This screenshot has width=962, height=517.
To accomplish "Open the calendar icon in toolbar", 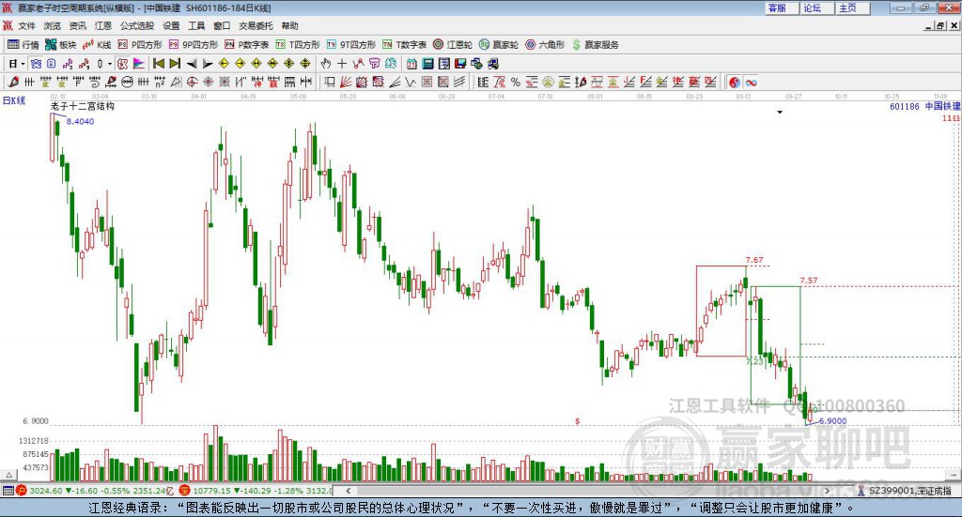I will 411,64.
